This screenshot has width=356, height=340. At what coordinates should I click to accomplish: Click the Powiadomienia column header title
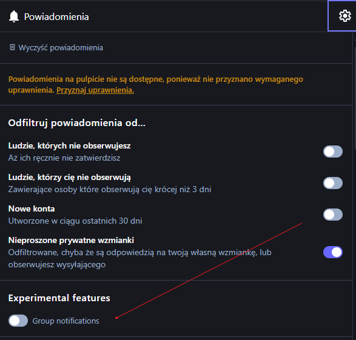click(x=56, y=17)
